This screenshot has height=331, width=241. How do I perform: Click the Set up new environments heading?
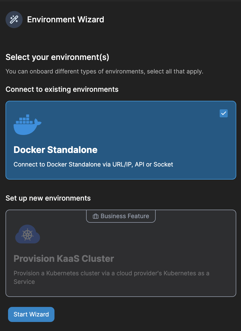pyautogui.click(x=48, y=198)
